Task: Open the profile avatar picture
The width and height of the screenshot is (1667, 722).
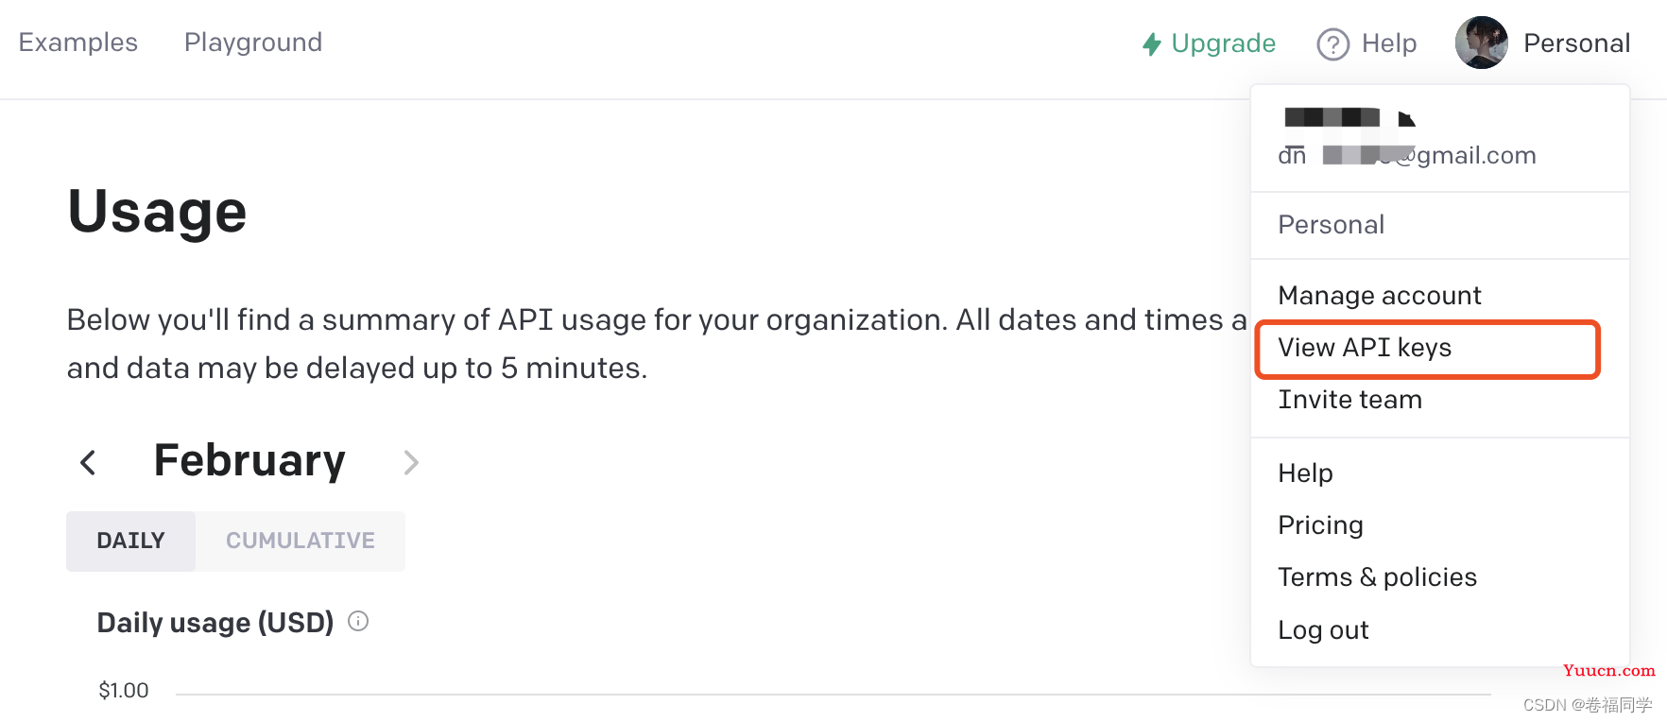Action: click(x=1481, y=43)
